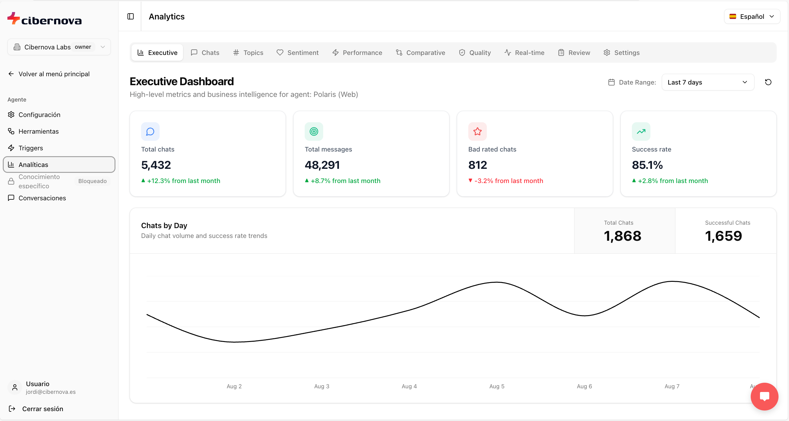Viewport: 789px width, 421px height.
Task: Click the Success rate trend arrow icon
Action: point(641,131)
